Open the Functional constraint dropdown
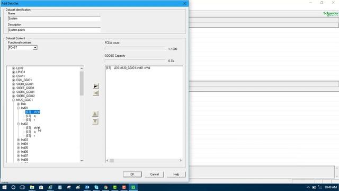This screenshot has height=191, width=339. click(35, 48)
